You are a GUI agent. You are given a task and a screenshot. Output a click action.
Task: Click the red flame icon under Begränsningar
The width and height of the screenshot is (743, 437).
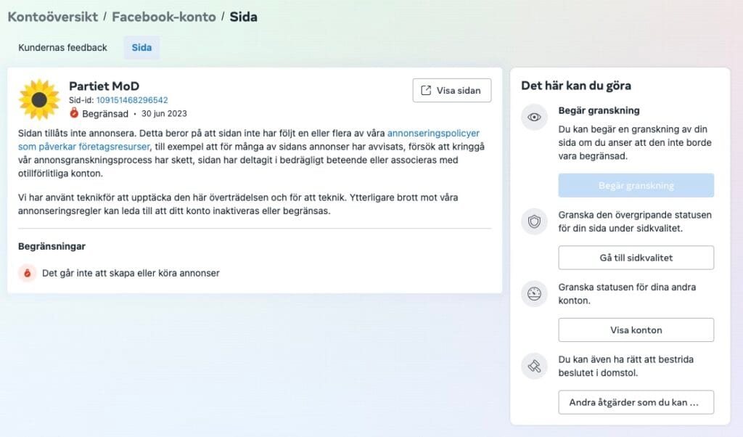[x=27, y=273]
